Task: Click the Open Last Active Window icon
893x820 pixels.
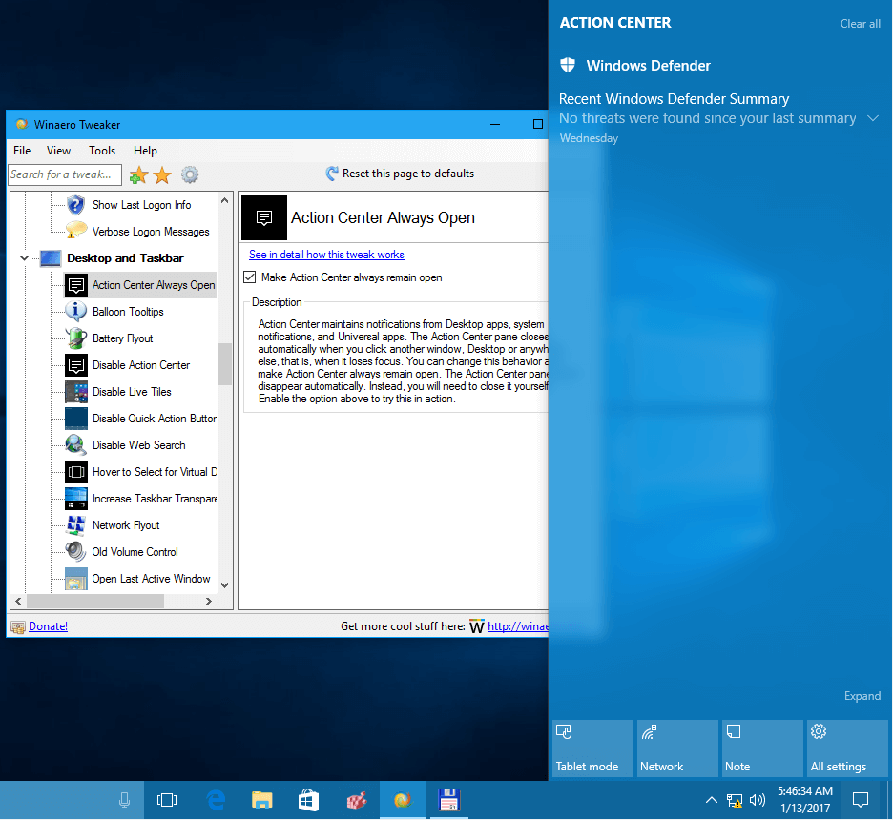Action: (x=75, y=579)
